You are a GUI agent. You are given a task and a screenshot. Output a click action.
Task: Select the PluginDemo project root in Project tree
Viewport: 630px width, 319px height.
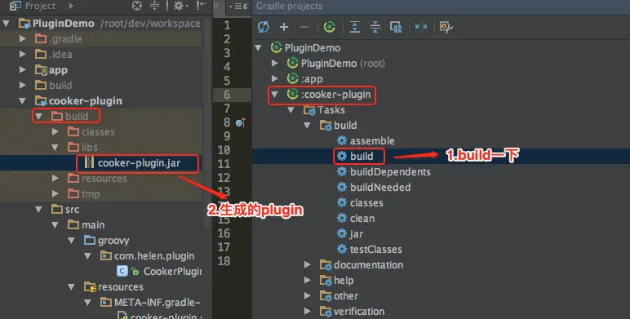pos(64,24)
